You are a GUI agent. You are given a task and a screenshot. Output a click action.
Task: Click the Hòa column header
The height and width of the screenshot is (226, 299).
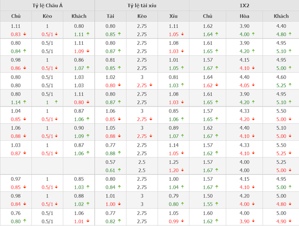pyautogui.click(x=244, y=16)
